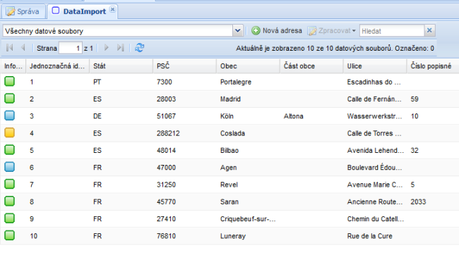
Task: Sort by the Stát column header
Action: pyautogui.click(x=121, y=66)
